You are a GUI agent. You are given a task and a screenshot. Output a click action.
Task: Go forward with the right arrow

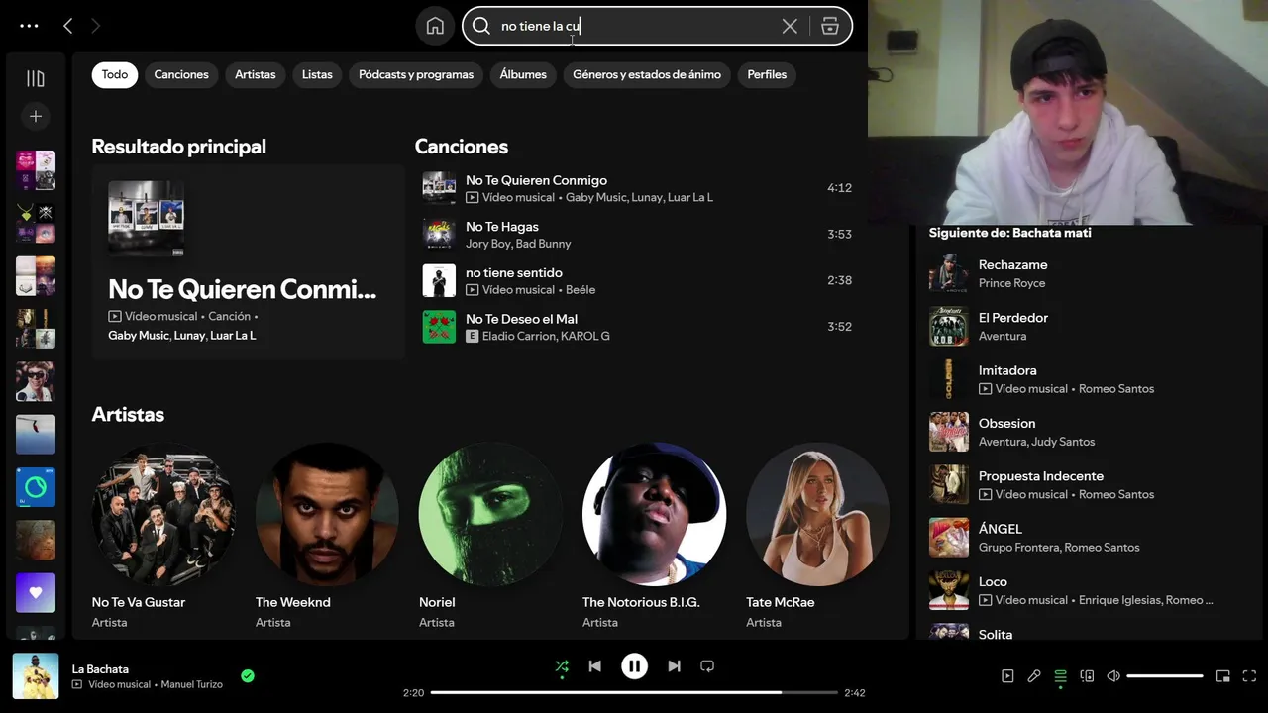[95, 26]
